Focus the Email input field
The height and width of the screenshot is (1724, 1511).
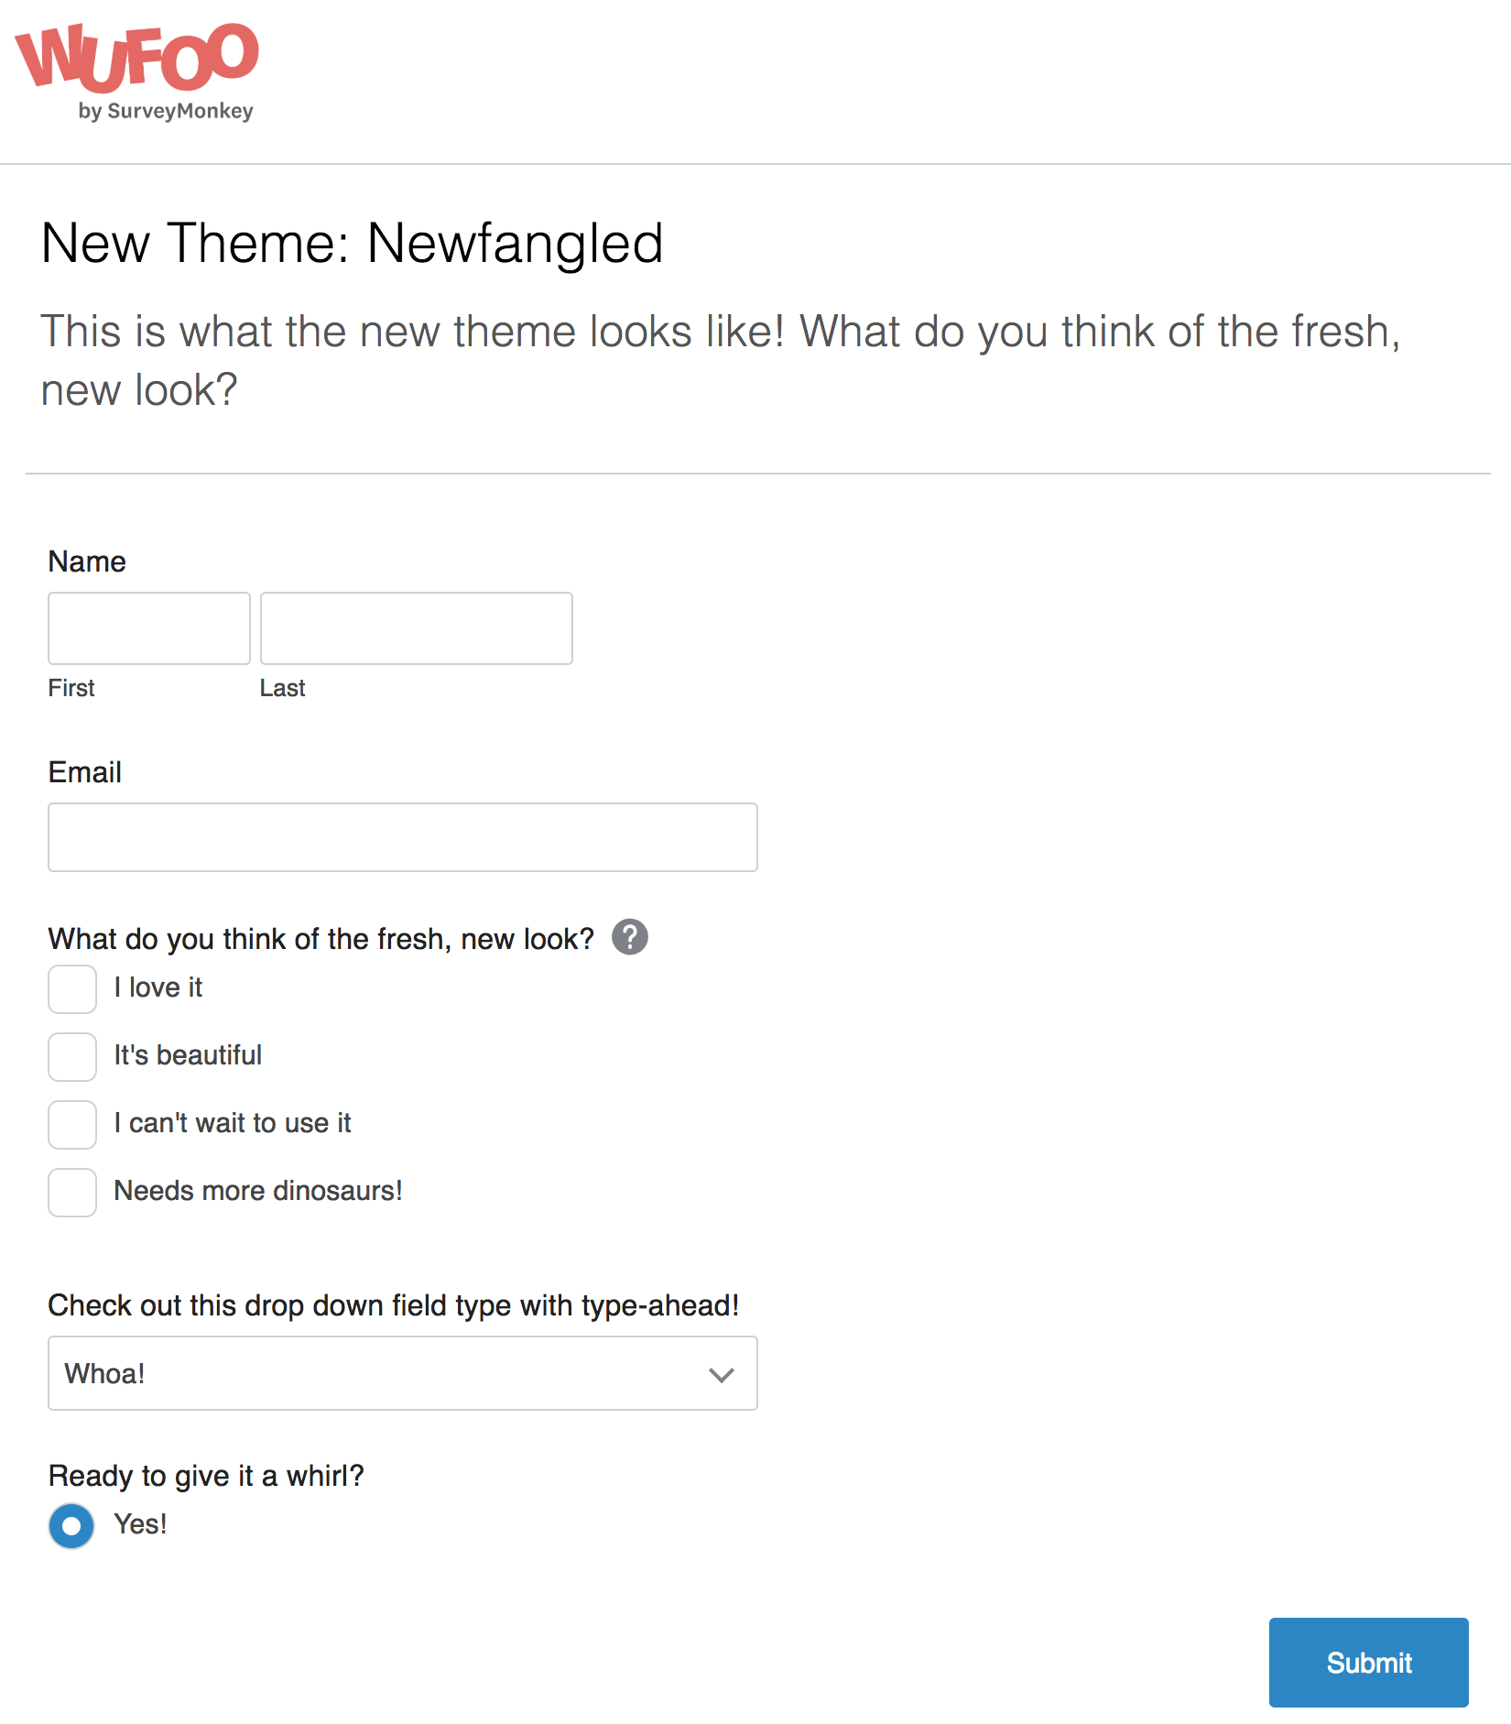point(401,836)
